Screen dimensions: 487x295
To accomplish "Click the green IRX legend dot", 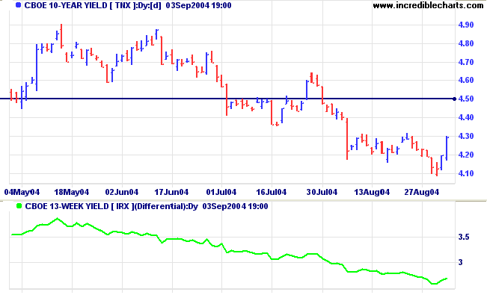I will (x=19, y=206).
